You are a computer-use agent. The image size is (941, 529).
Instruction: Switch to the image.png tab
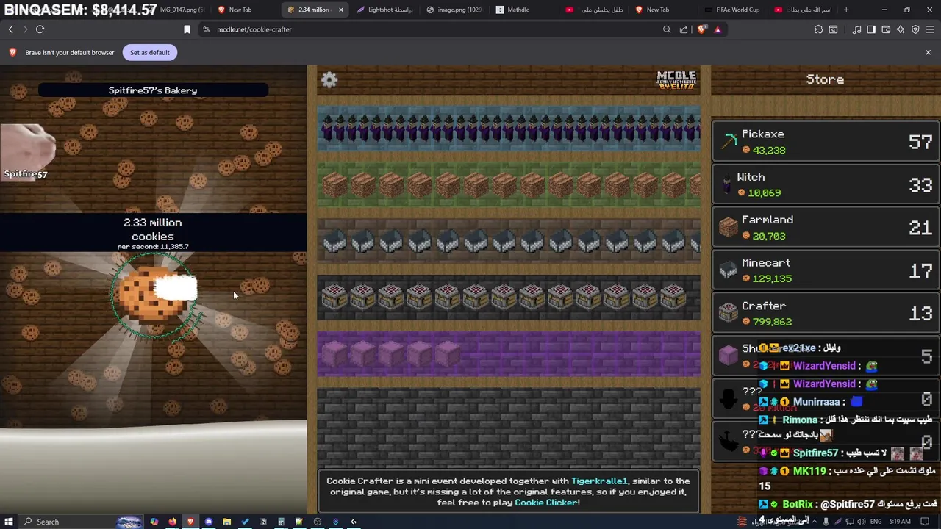click(x=454, y=10)
